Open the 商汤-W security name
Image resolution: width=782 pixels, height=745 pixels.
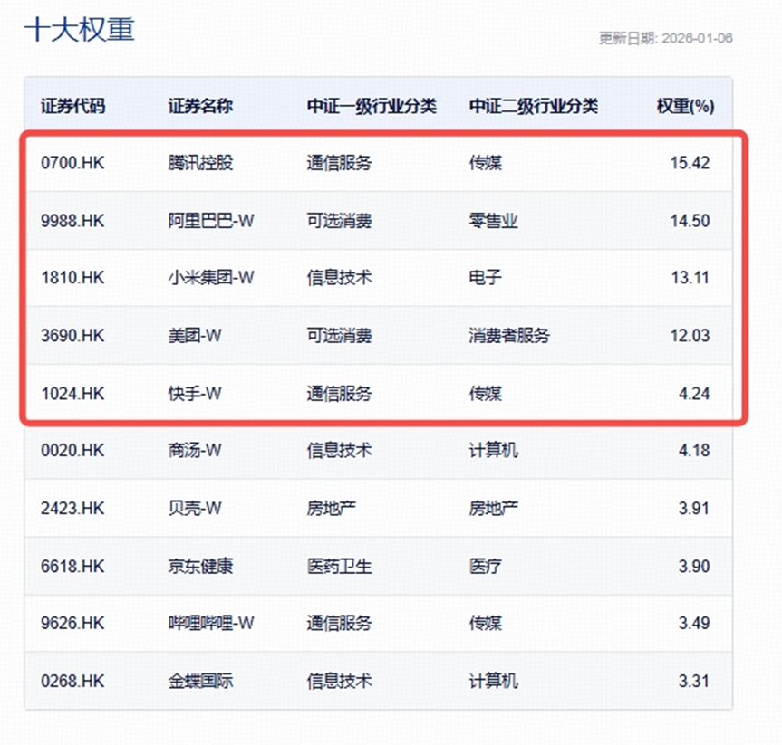(195, 450)
